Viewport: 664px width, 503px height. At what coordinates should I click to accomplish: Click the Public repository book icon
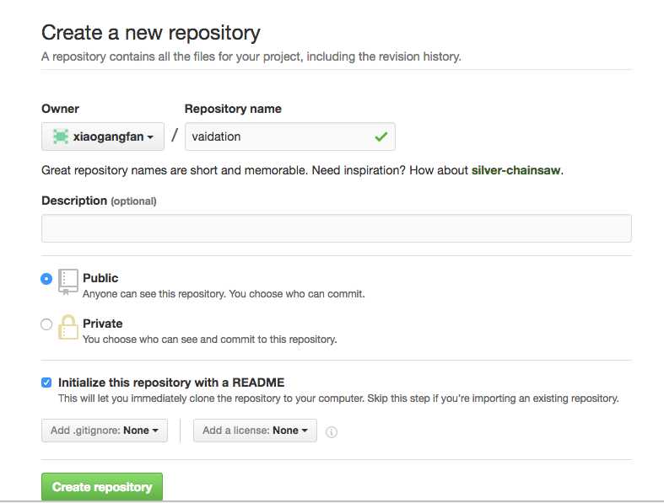(x=68, y=281)
